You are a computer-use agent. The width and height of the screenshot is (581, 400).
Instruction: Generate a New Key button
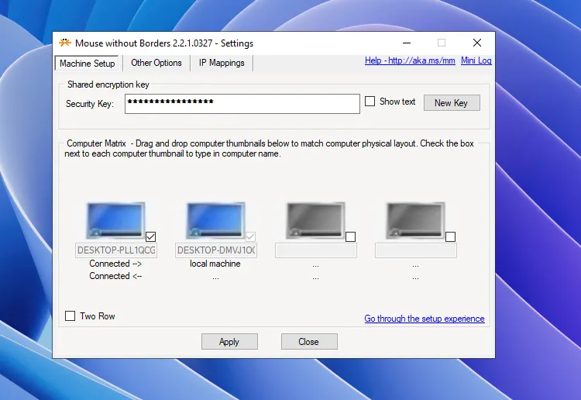pos(451,102)
